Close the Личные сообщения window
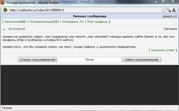Screen dimensions: 179x111 [173, 2]
